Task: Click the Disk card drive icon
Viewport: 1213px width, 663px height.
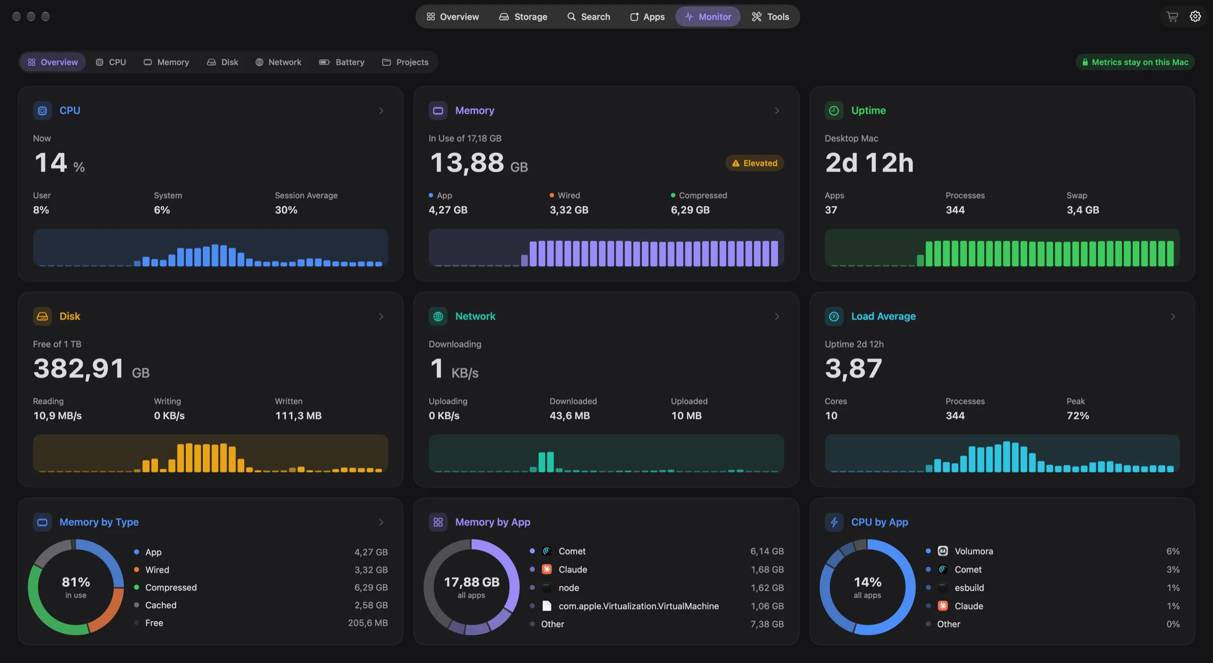Action: click(42, 316)
